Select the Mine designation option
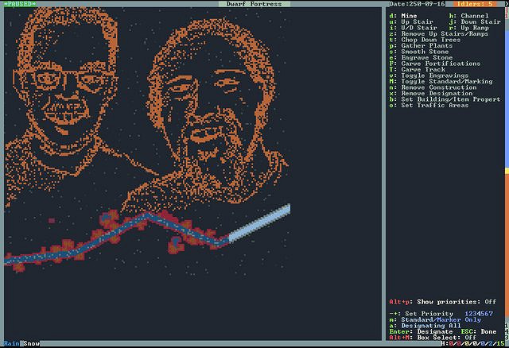The width and height of the screenshot is (509, 348). pyautogui.click(x=409, y=15)
